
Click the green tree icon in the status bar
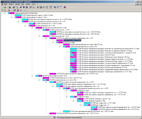tap(54, 117)
